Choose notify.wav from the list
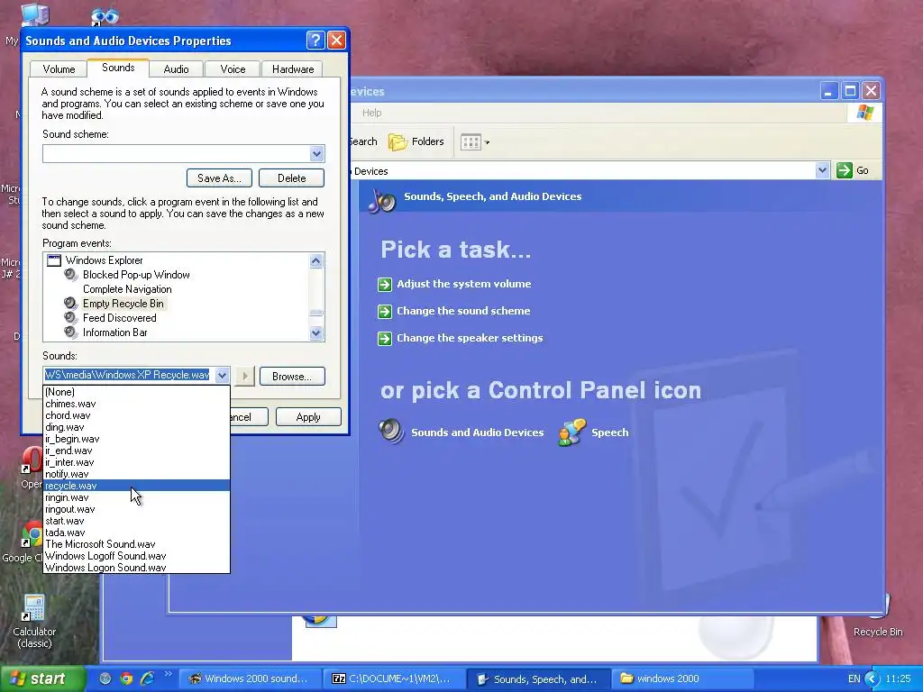Image resolution: width=923 pixels, height=692 pixels. [137, 474]
